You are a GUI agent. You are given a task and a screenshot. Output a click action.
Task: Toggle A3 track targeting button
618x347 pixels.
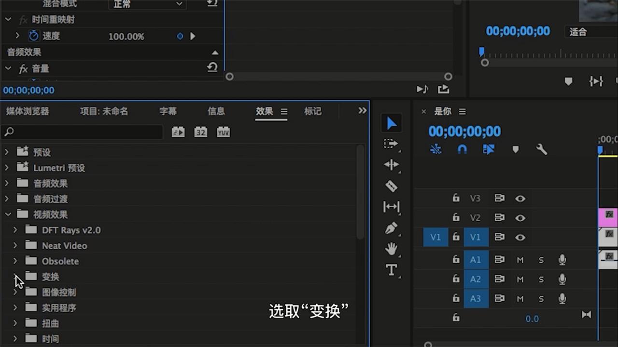476,299
